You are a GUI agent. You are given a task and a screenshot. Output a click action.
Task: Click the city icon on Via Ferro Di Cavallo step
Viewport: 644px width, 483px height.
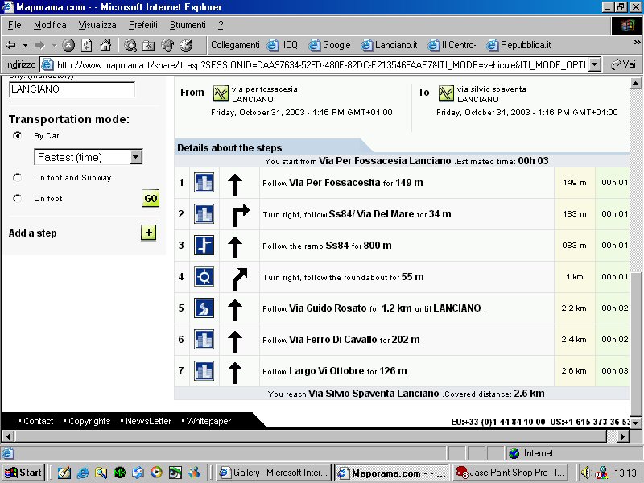click(204, 339)
